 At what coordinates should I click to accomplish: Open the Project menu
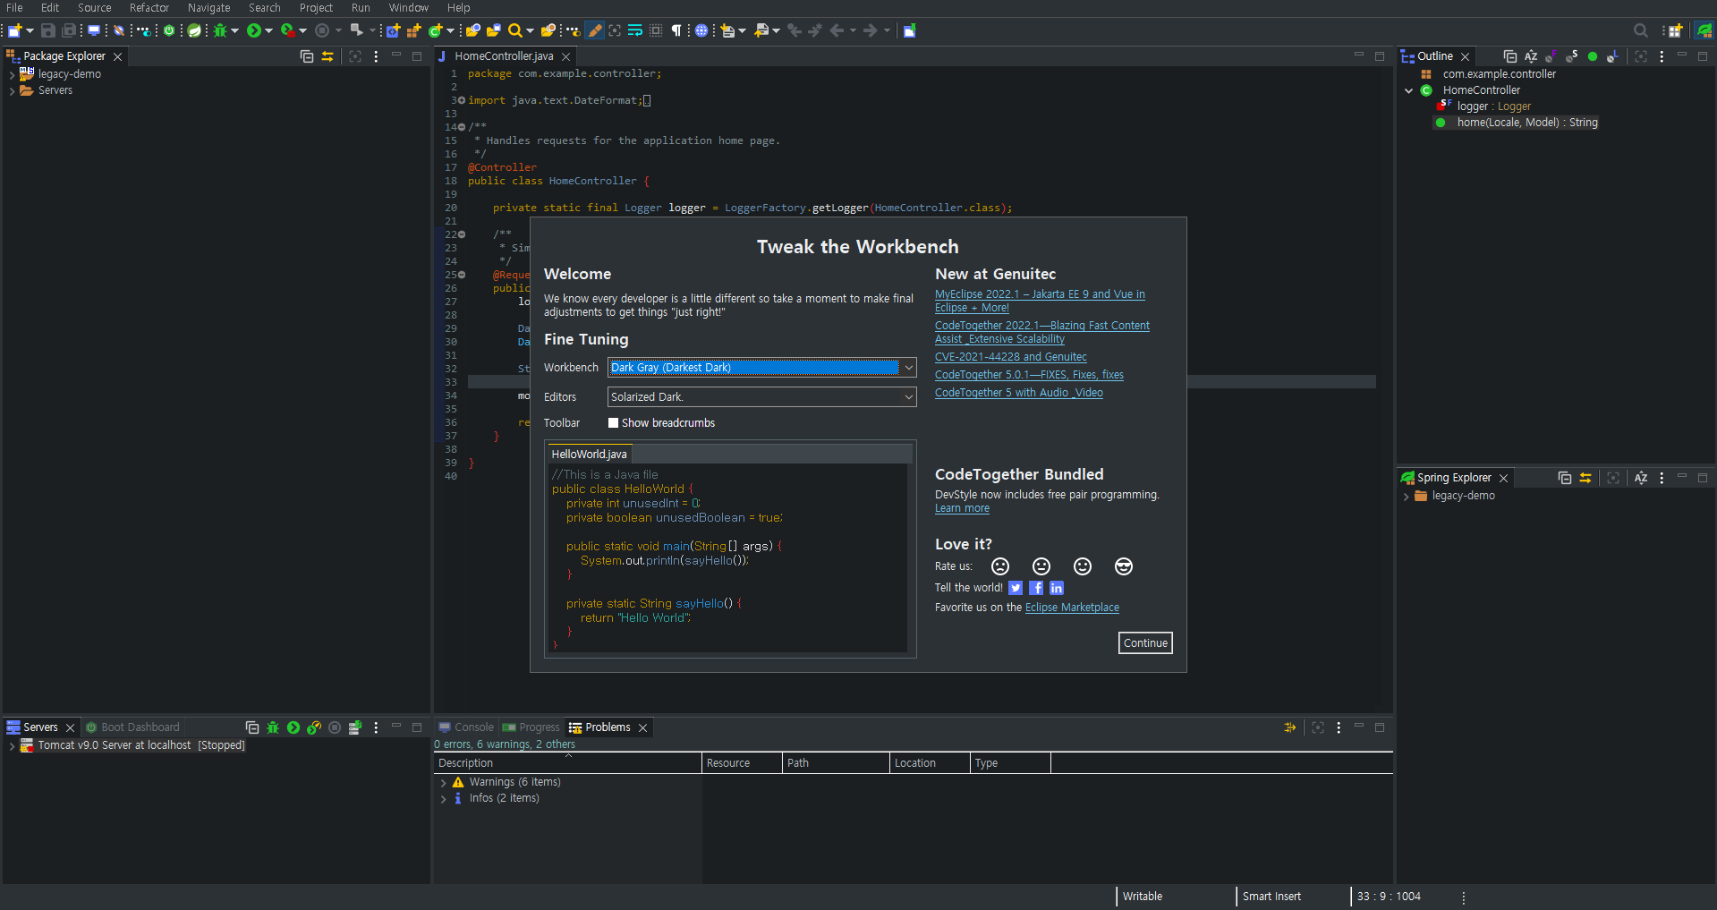coord(316,8)
